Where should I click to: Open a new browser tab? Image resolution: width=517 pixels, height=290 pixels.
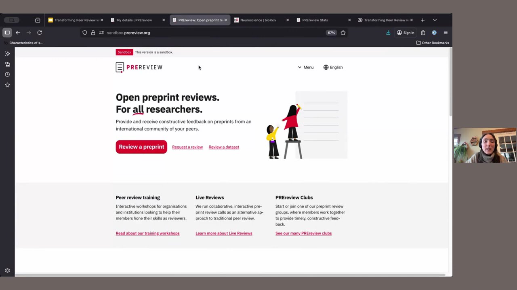point(422,20)
